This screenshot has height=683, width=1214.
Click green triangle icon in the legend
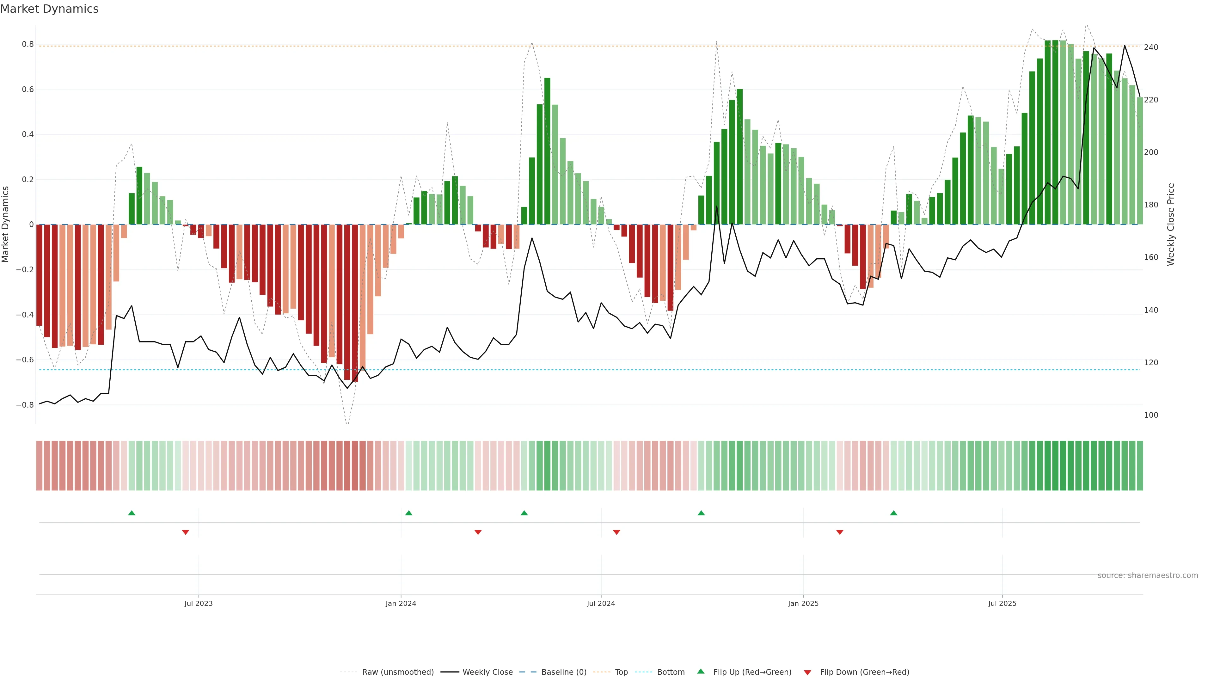point(701,671)
